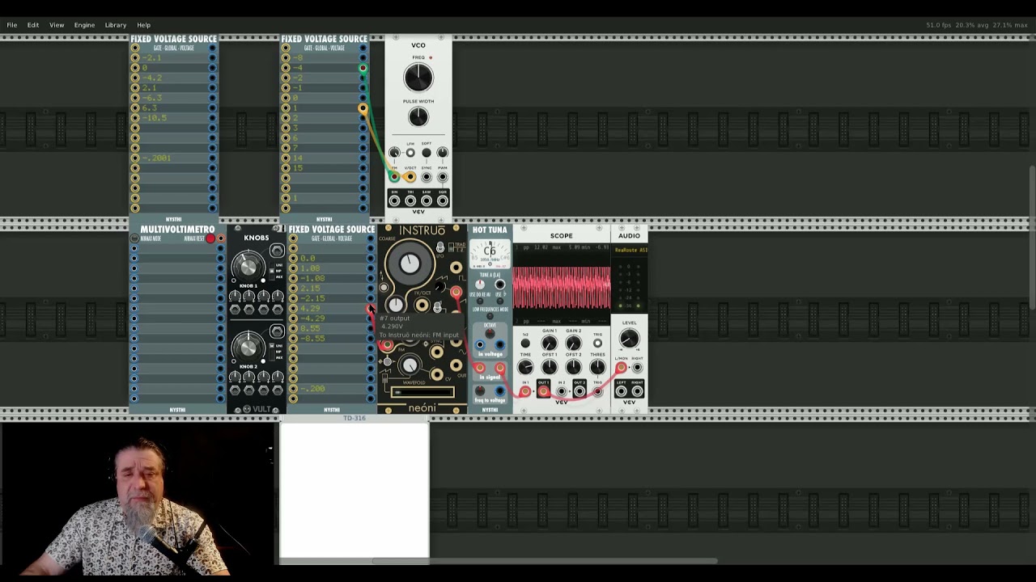
Task: Click the -10.5 field in Fixed Voltage Source
Action: click(173, 117)
